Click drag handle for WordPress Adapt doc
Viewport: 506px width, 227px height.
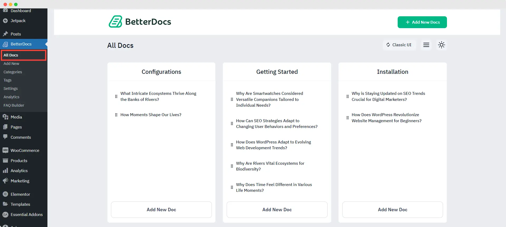(232, 145)
